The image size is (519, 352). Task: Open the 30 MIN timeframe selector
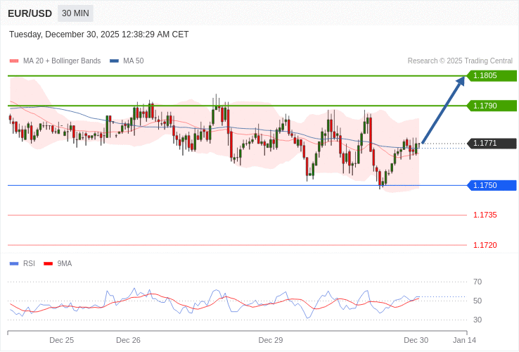[75, 13]
